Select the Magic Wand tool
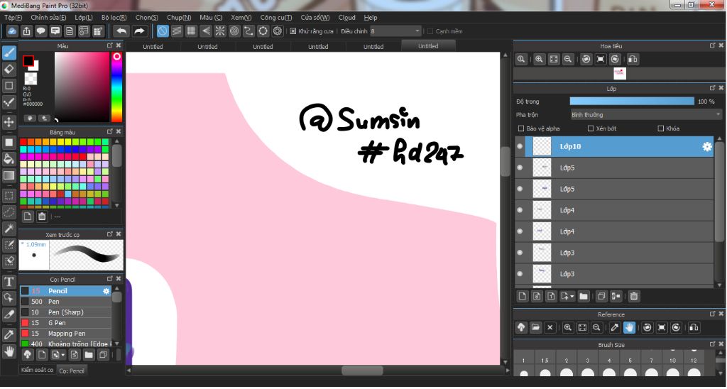727x389 pixels. 9,228
